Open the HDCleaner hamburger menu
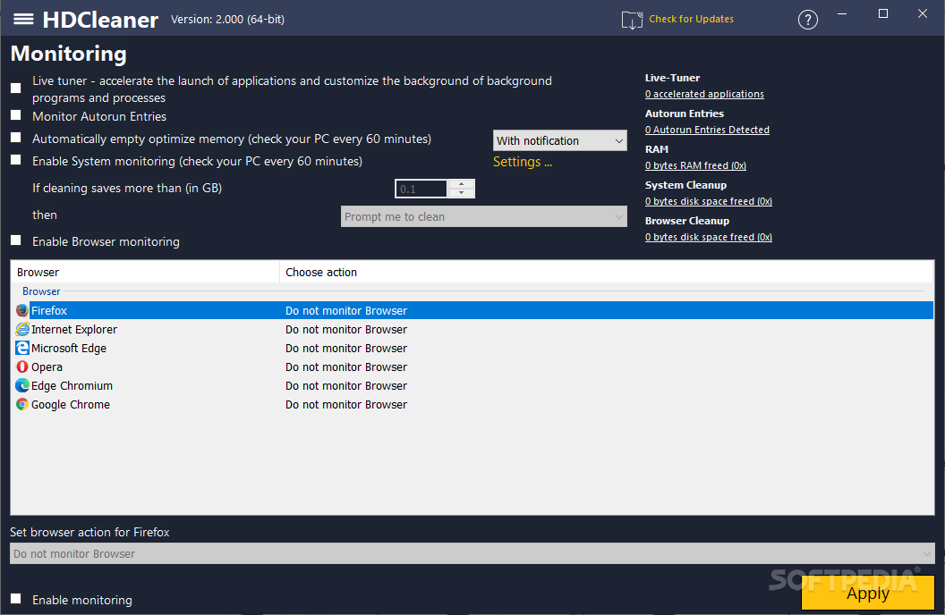This screenshot has width=945, height=615. [23, 20]
